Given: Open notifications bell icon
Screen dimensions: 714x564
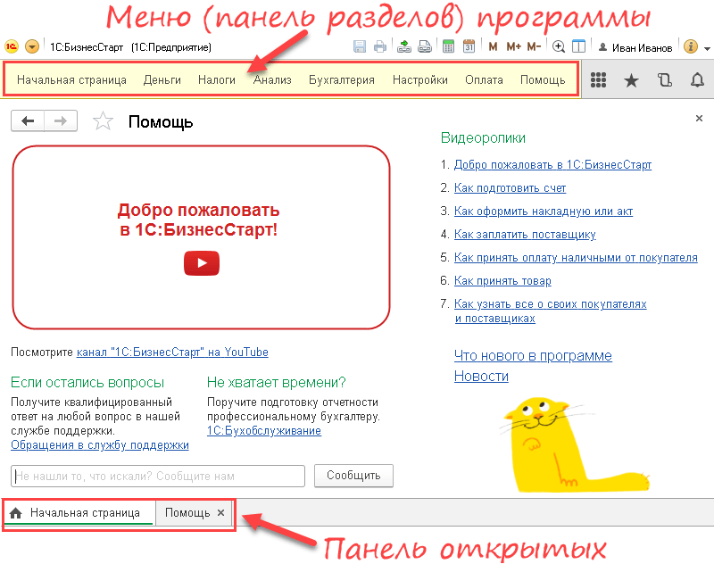Looking at the screenshot, I should 697,80.
